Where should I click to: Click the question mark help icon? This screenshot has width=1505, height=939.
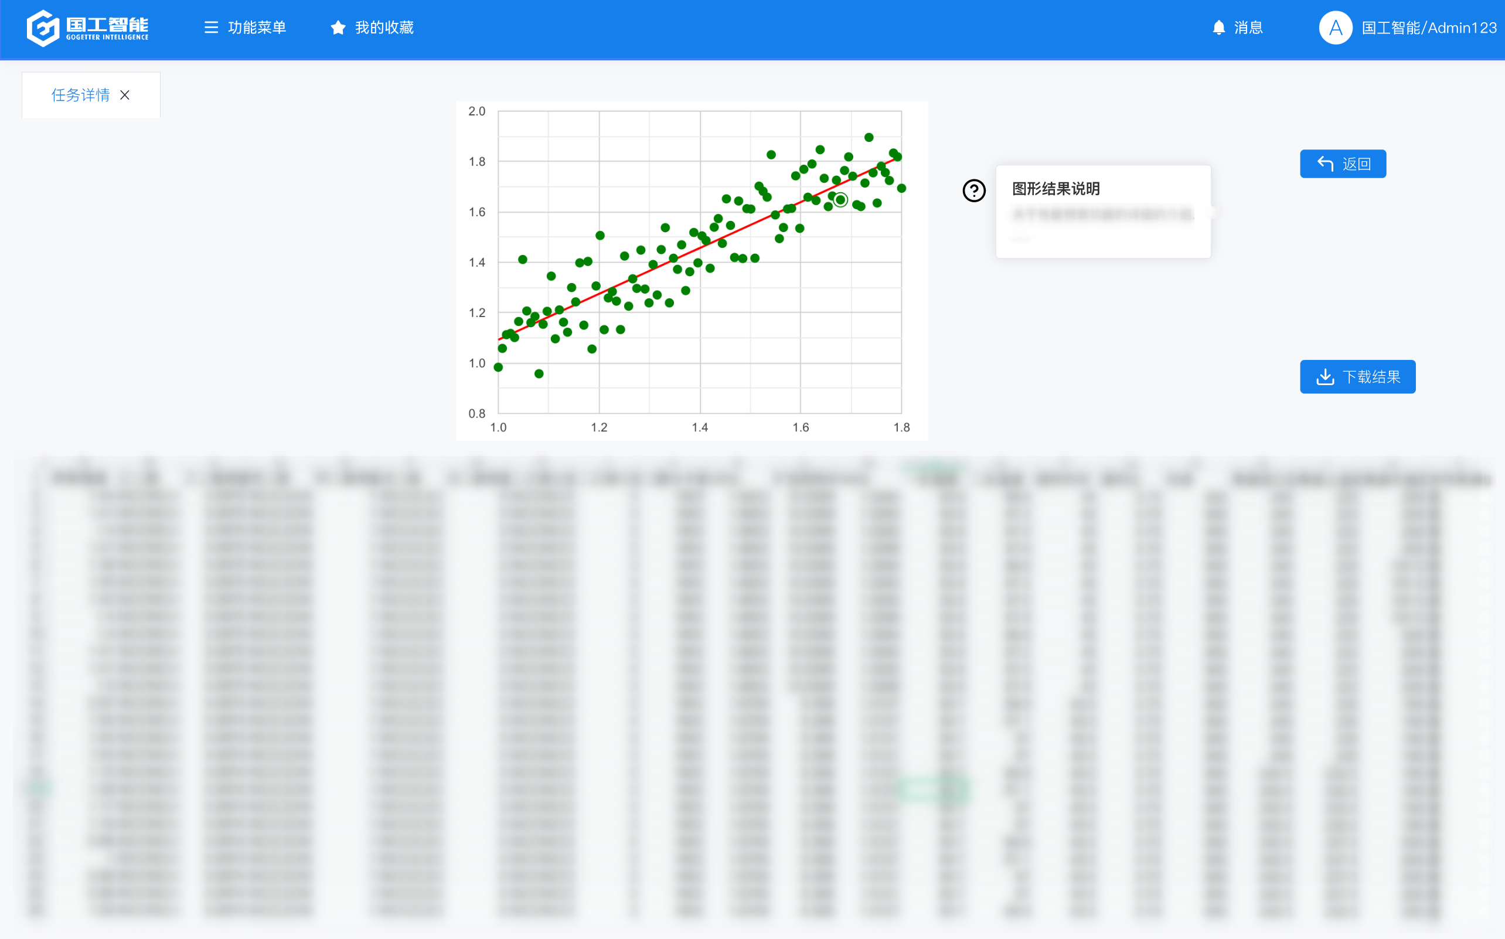click(x=973, y=190)
